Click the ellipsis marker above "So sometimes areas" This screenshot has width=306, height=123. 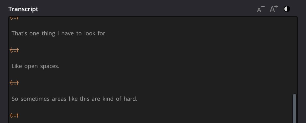pyautogui.click(x=14, y=83)
